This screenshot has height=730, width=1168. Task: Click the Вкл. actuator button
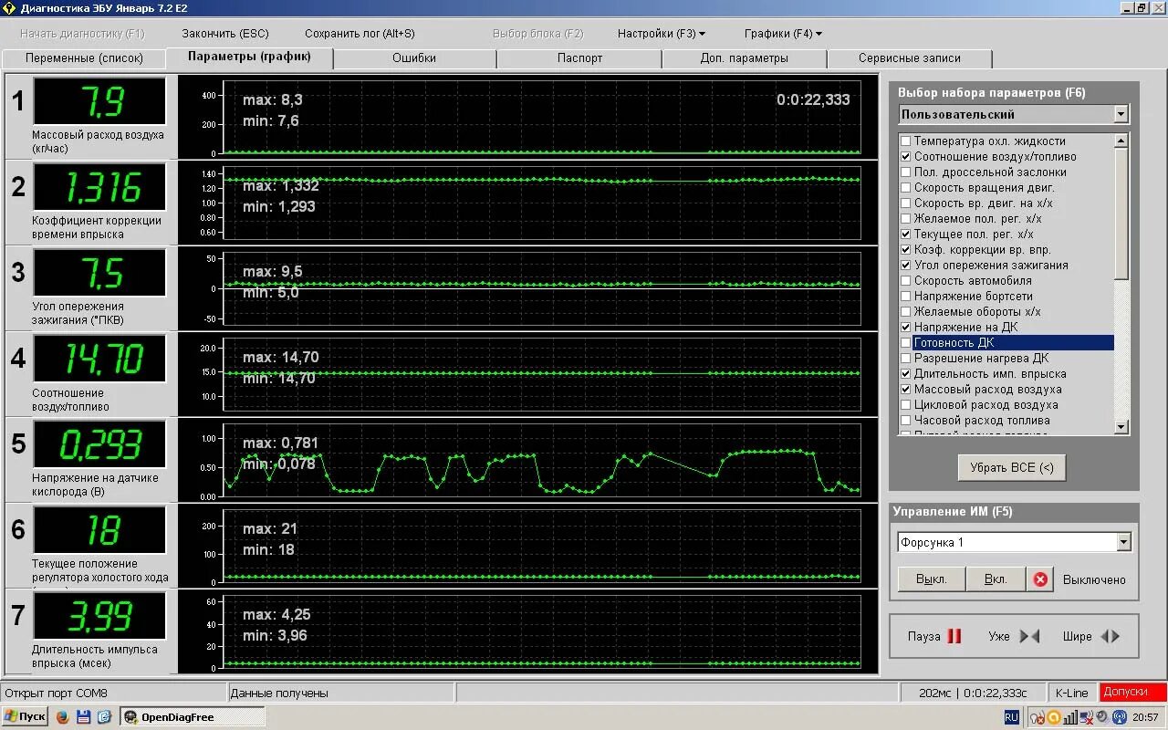(x=996, y=579)
